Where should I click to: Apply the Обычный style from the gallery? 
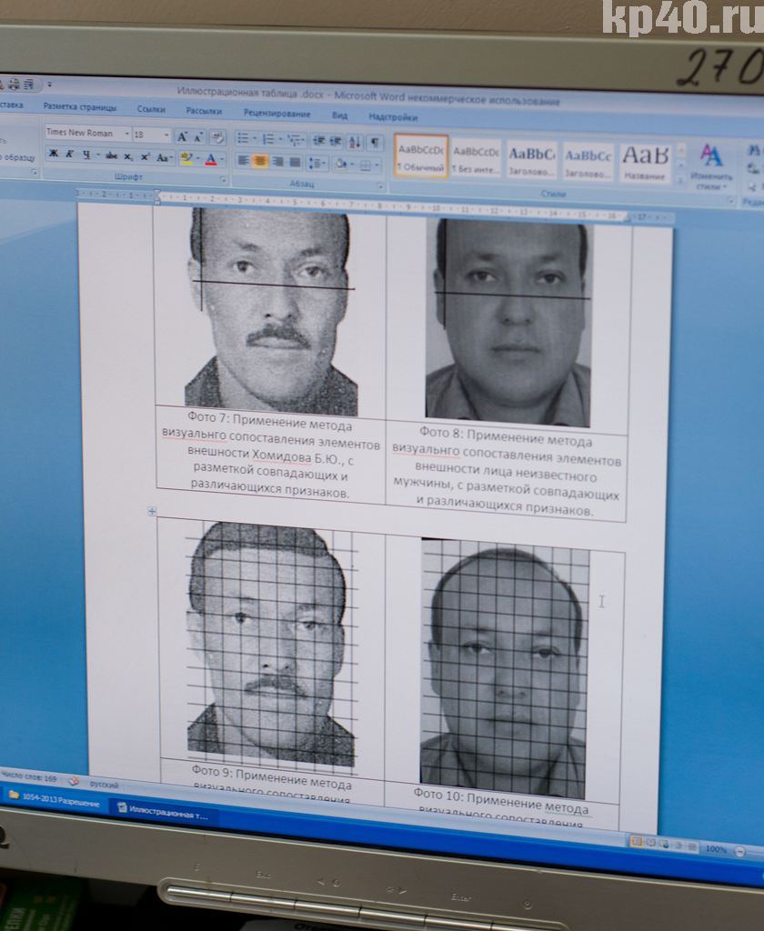420,156
